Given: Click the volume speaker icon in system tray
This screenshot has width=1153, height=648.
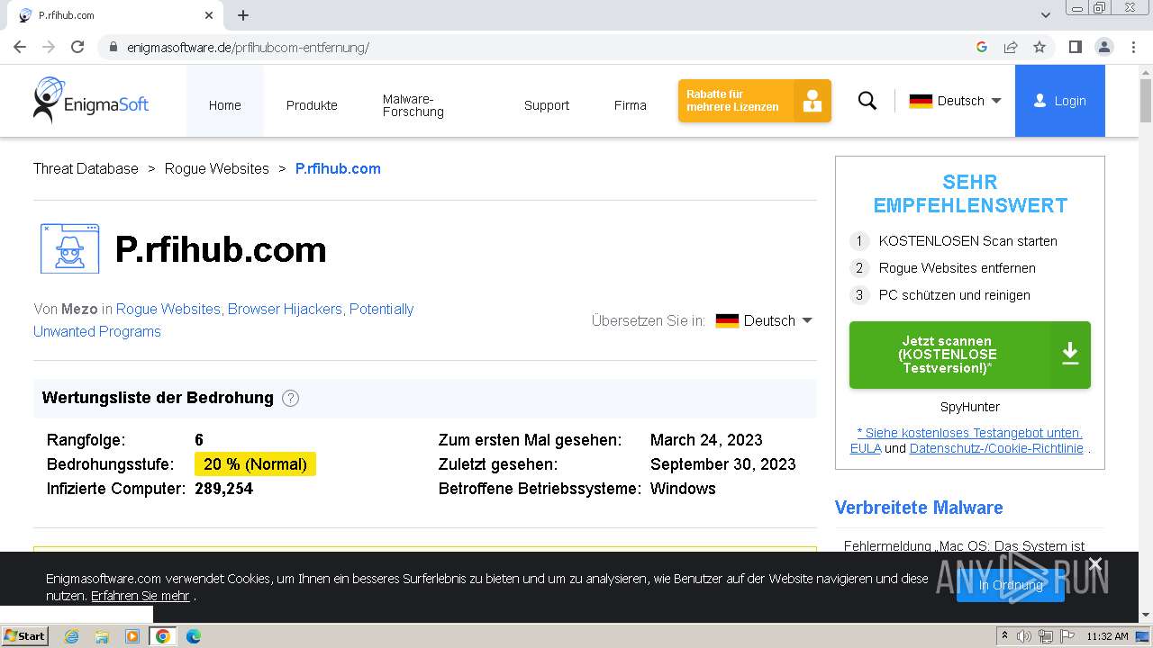Looking at the screenshot, I should tap(1024, 636).
